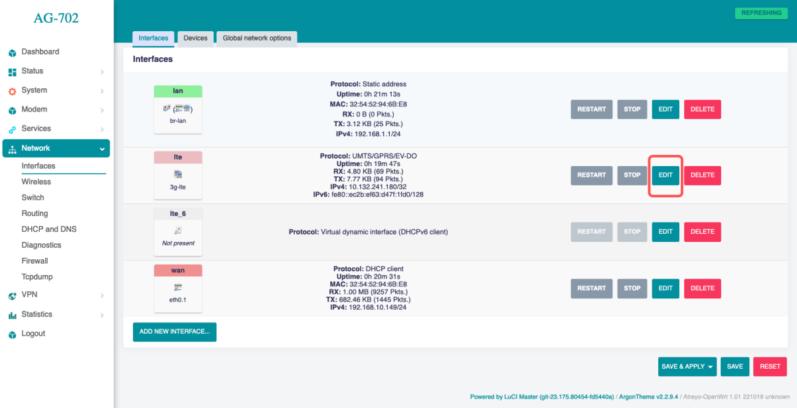This screenshot has height=408, width=797.
Task: Edit the lte_6 interface
Action: click(x=665, y=232)
